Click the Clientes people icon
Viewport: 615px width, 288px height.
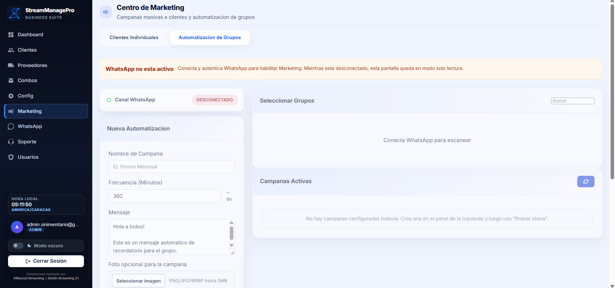[11, 50]
